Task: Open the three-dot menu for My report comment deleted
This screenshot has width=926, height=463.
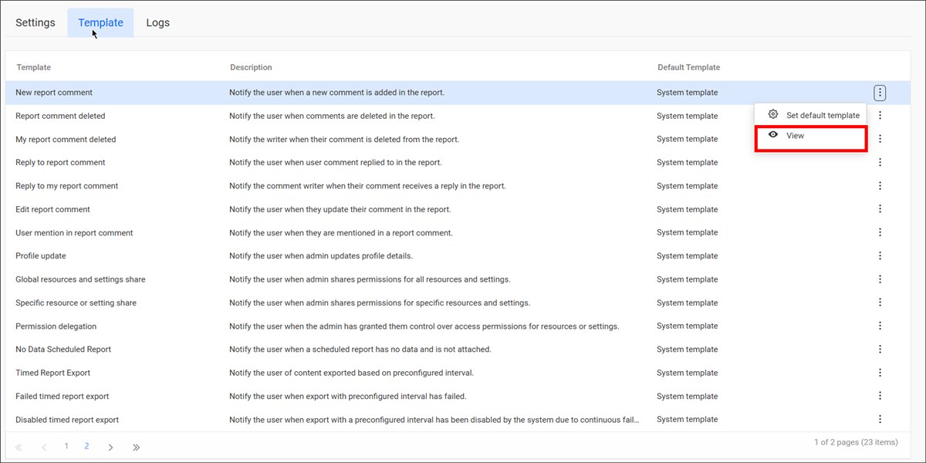Action: tap(880, 139)
